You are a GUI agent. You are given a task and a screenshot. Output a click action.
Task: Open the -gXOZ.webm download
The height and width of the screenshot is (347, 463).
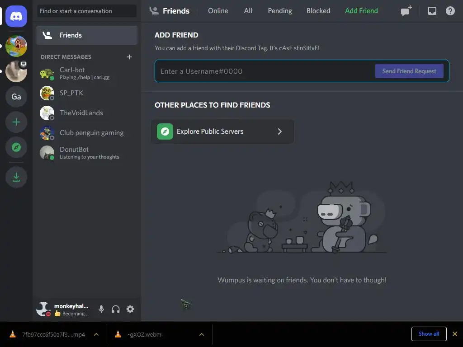coord(144,334)
